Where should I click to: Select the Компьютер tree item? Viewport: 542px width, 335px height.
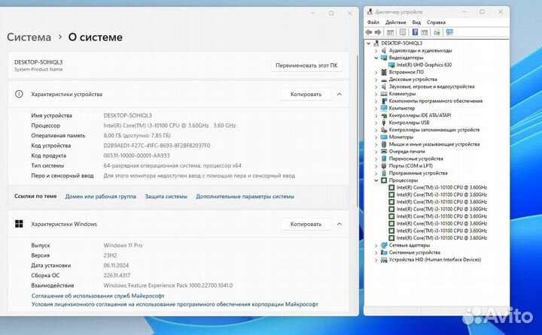click(402, 108)
